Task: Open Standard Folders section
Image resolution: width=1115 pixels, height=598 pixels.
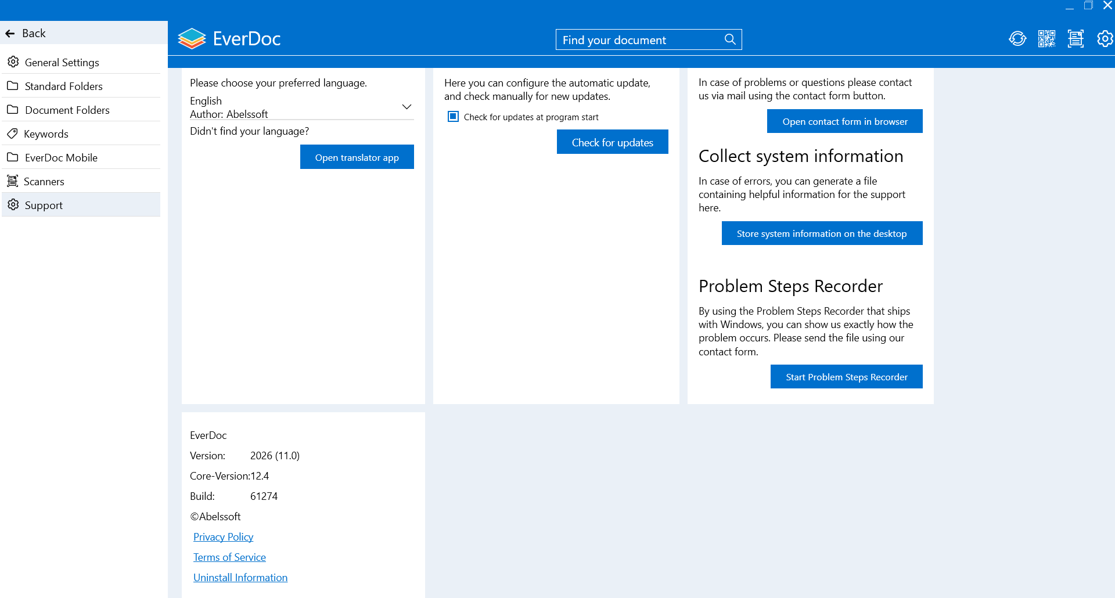Action: click(81, 86)
